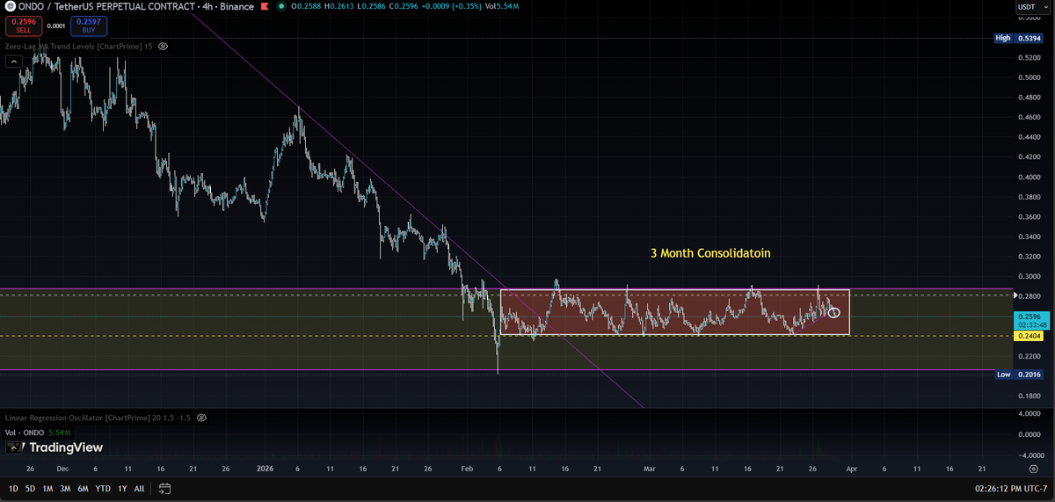The width and height of the screenshot is (1055, 502).
Task: Click the 2026 label on time axis
Action: coord(265,470)
